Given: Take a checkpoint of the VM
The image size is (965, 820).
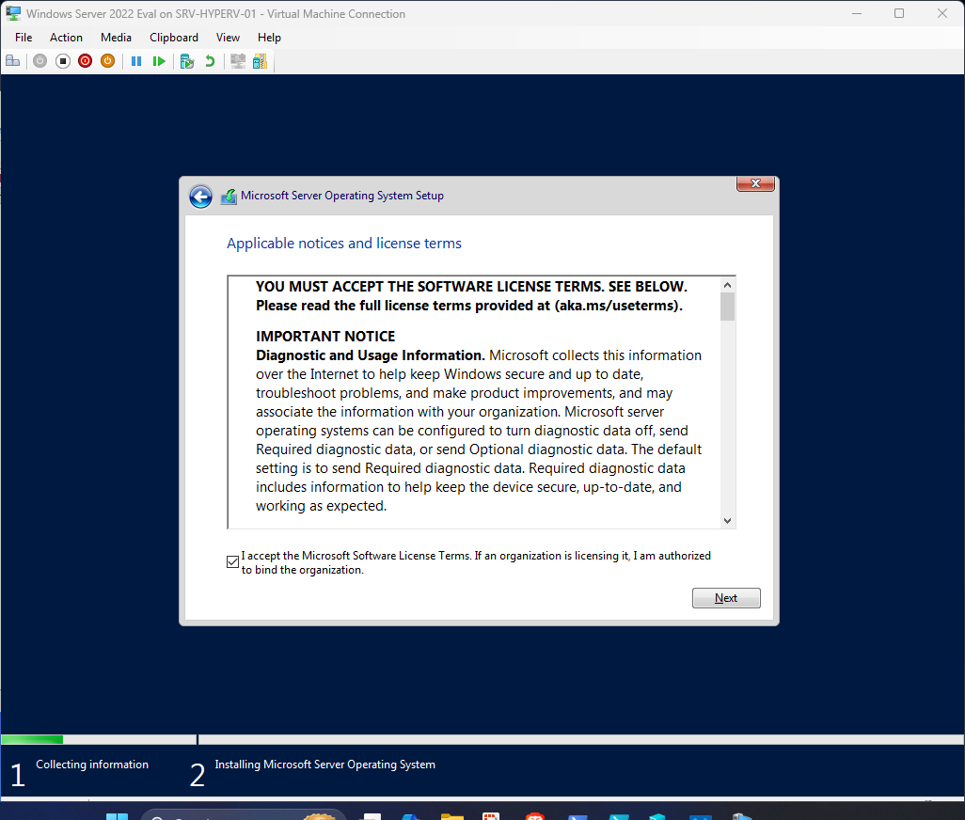Looking at the screenshot, I should pos(187,60).
